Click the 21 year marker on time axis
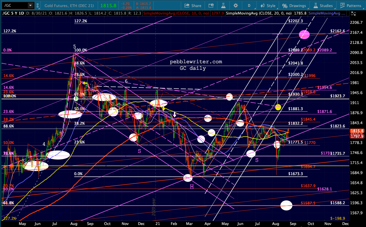This screenshot has height=227, width=366. click(x=157, y=224)
